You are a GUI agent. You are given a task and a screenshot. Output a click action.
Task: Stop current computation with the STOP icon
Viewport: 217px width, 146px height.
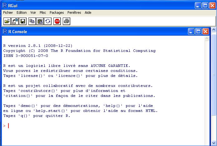point(57,21)
